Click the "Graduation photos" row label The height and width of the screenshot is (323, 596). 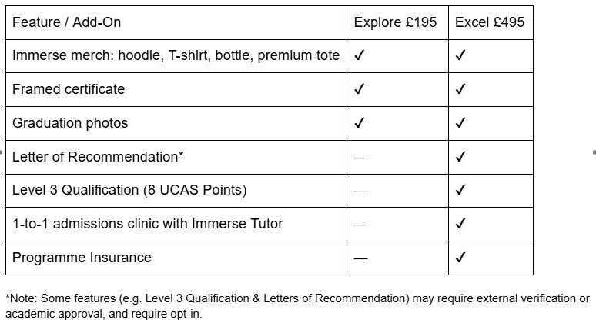point(70,123)
